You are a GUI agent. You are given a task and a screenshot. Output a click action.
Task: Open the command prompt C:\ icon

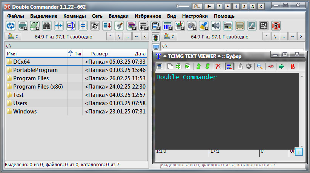click(x=264, y=26)
